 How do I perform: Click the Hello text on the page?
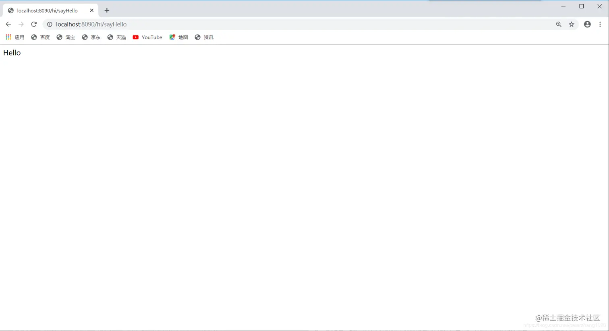pyautogui.click(x=12, y=53)
